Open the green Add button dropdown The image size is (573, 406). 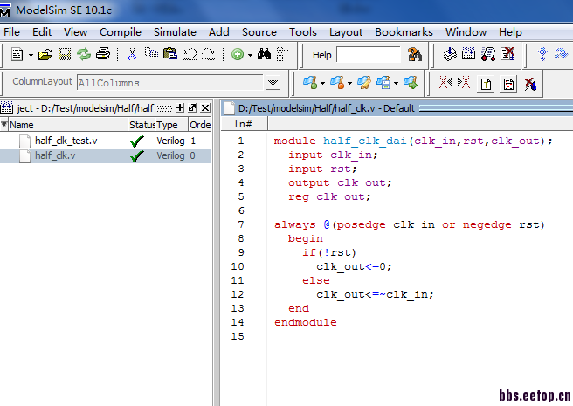(x=250, y=55)
